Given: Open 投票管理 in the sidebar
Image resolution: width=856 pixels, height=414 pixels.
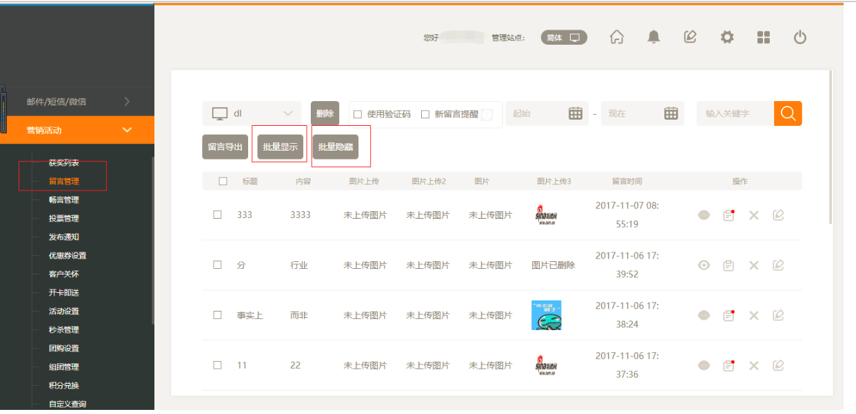Looking at the screenshot, I should [x=64, y=219].
